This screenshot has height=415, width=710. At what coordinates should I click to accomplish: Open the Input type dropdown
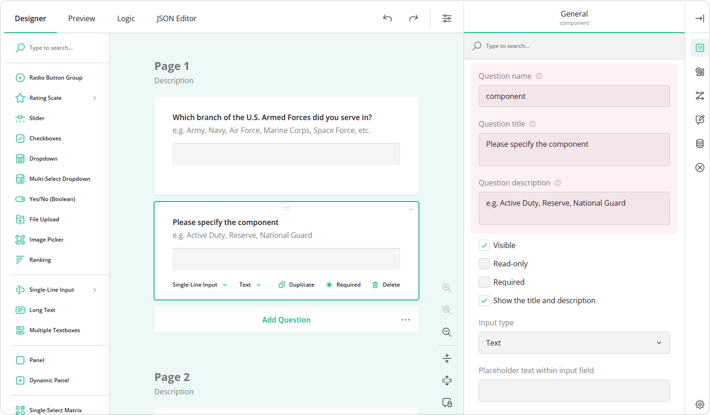[x=574, y=343]
